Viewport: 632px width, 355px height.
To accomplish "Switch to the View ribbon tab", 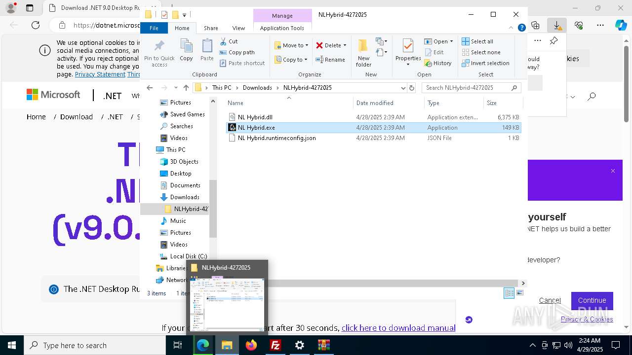I will coord(238,28).
